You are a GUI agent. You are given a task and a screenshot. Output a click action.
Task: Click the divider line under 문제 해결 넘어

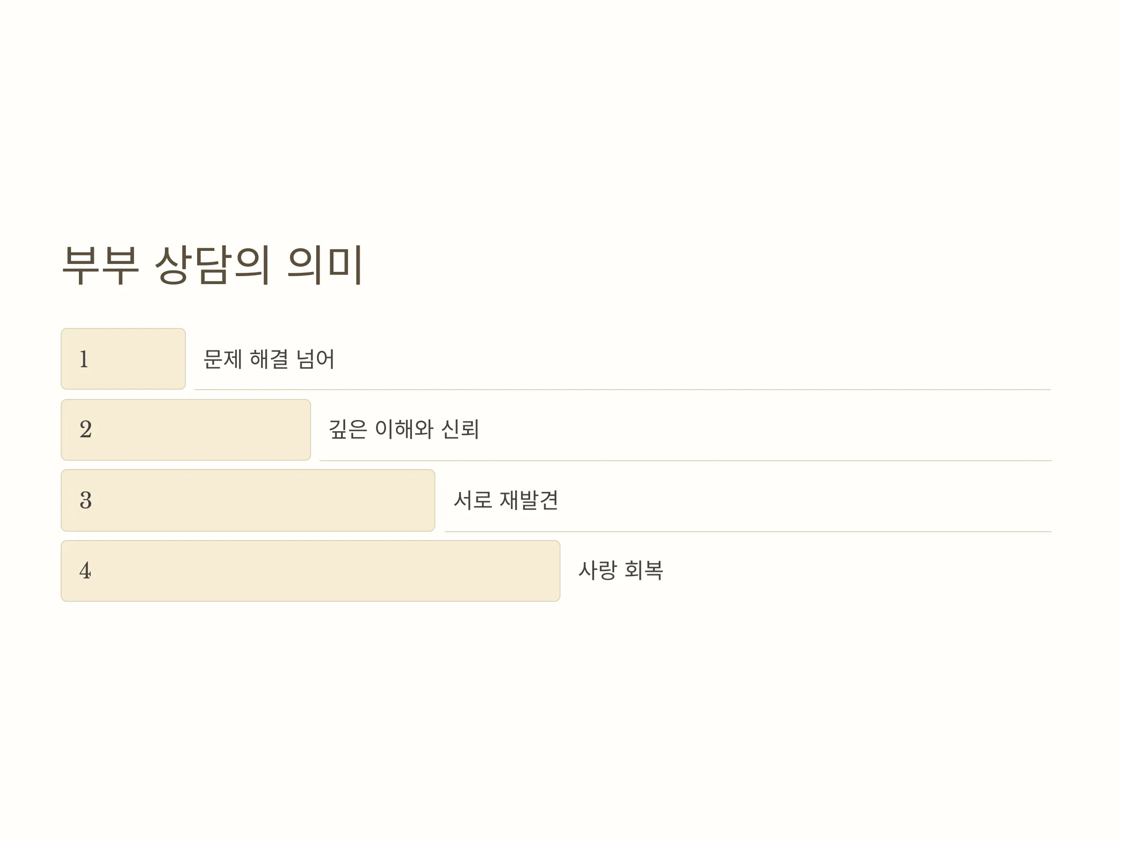point(622,390)
